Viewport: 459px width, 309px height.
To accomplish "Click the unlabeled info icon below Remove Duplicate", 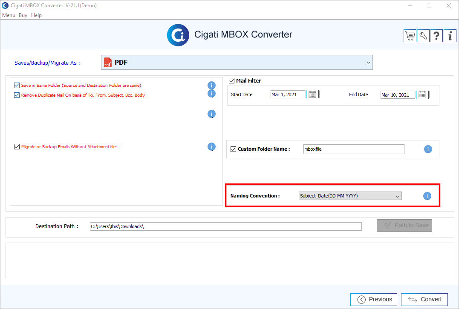I will click(212, 114).
